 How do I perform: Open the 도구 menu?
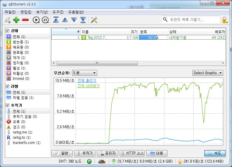point(58,12)
